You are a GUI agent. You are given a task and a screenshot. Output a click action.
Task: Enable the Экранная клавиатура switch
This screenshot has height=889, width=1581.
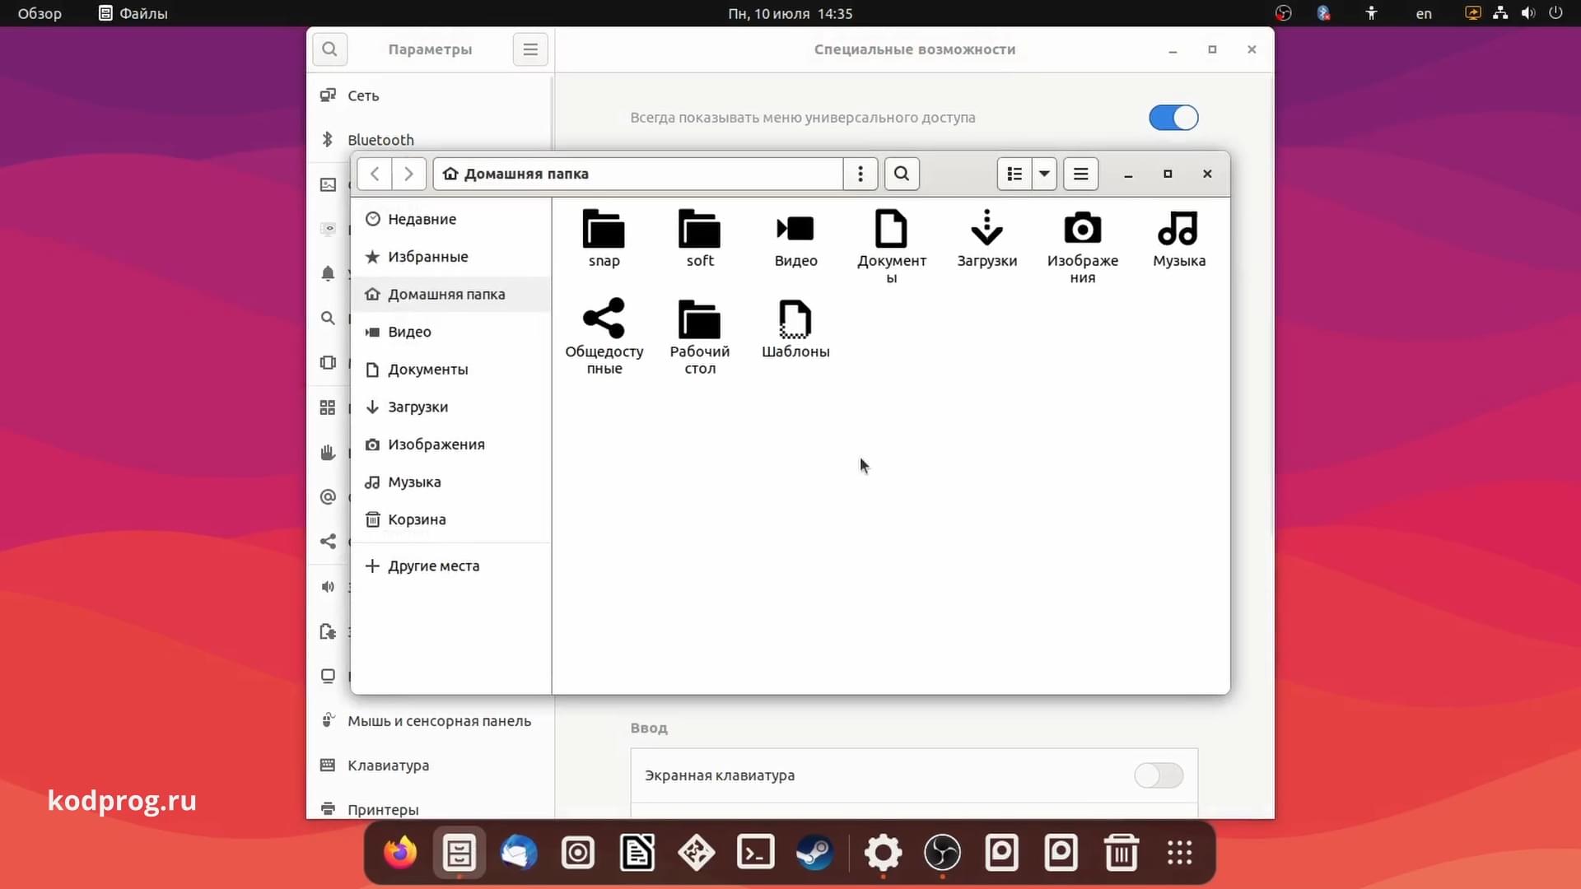[1159, 775]
